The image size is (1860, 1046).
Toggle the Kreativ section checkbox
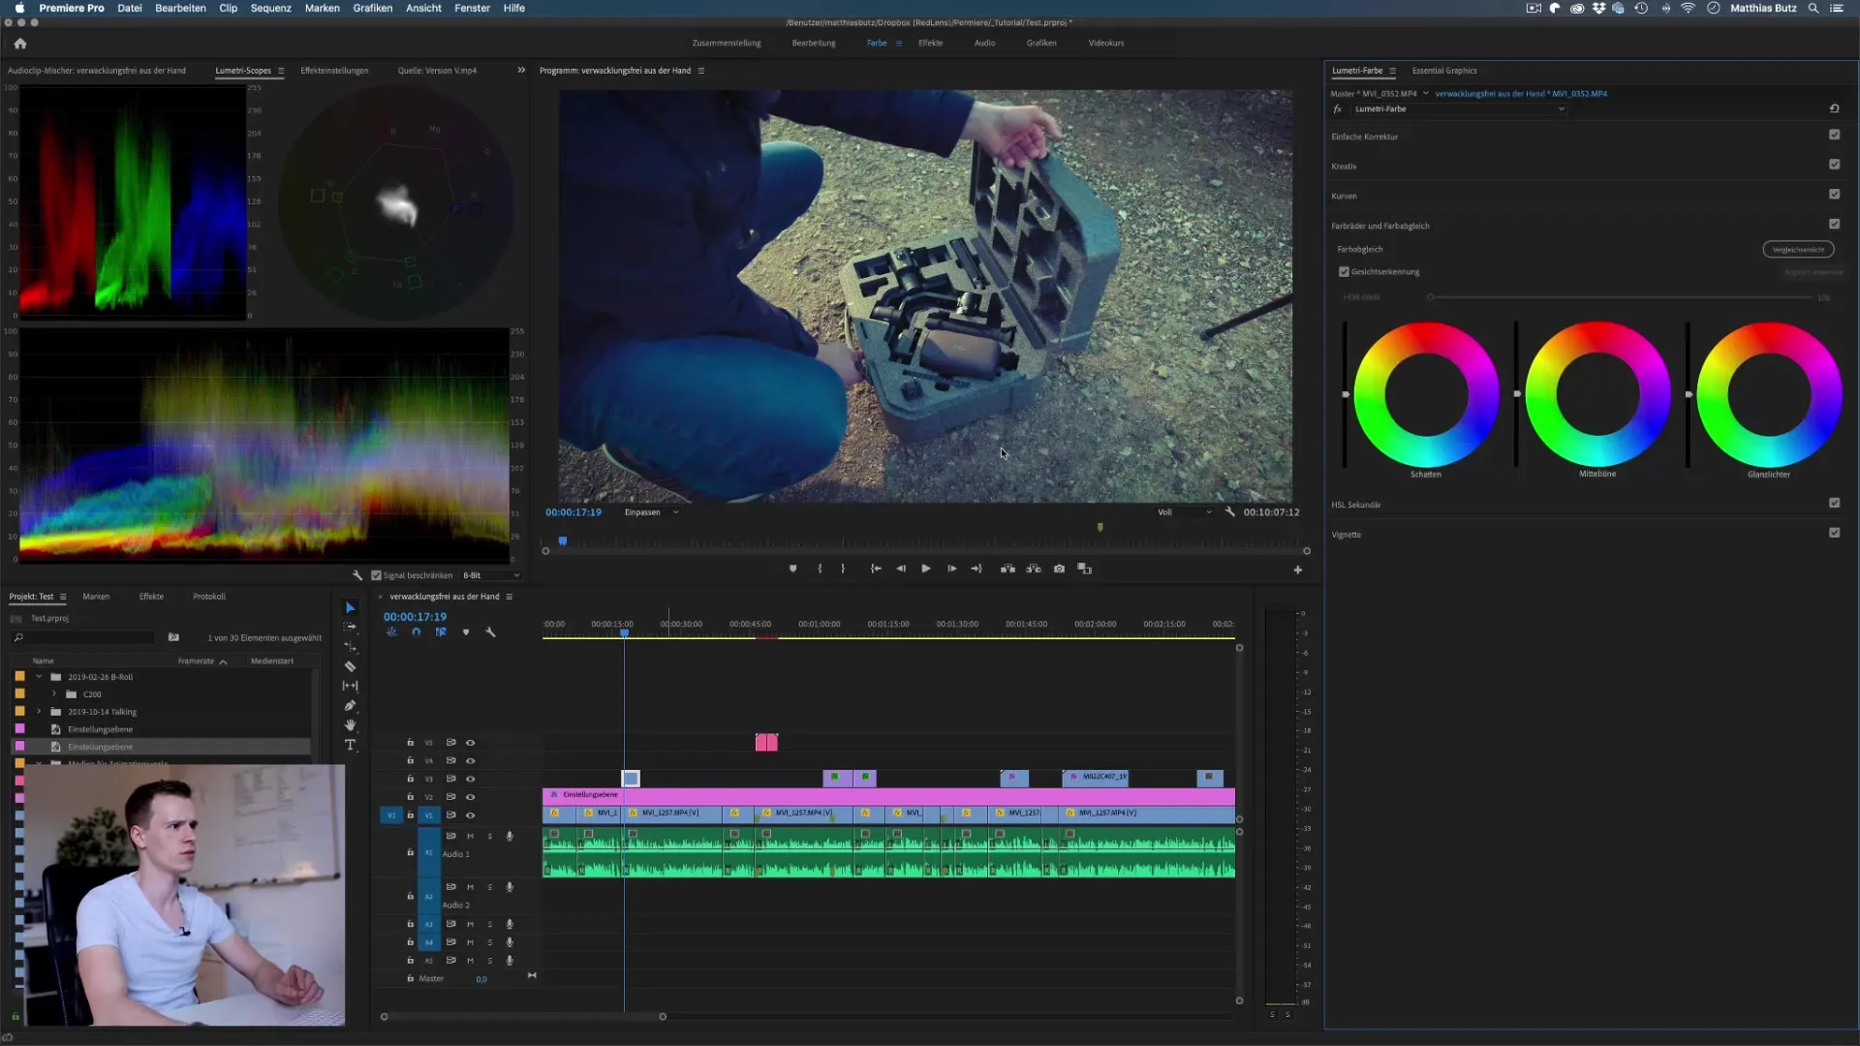tap(1834, 165)
